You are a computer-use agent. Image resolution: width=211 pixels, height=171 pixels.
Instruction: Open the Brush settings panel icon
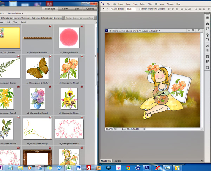pyautogui.click(x=207, y=39)
